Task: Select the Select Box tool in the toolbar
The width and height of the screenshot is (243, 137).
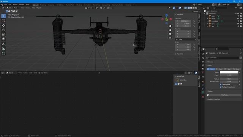Action: (3, 16)
